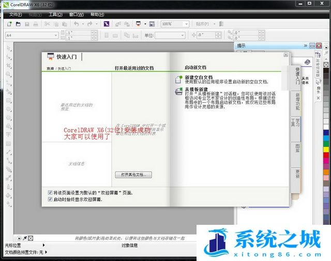Select the Ellipse tool in toolbox
The width and height of the screenshot is (331, 261).
click(x=9, y=109)
